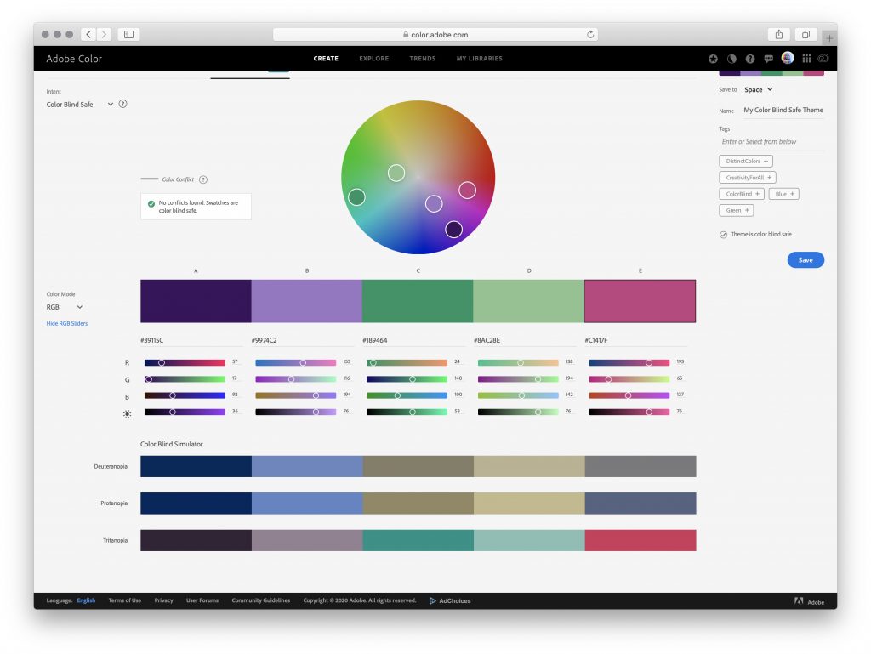Click the B slider for swatch E

[629, 395]
